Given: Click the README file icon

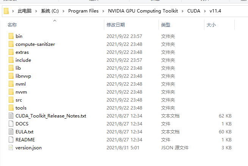Looking at the screenshot, I should pyautogui.click(x=11, y=139).
